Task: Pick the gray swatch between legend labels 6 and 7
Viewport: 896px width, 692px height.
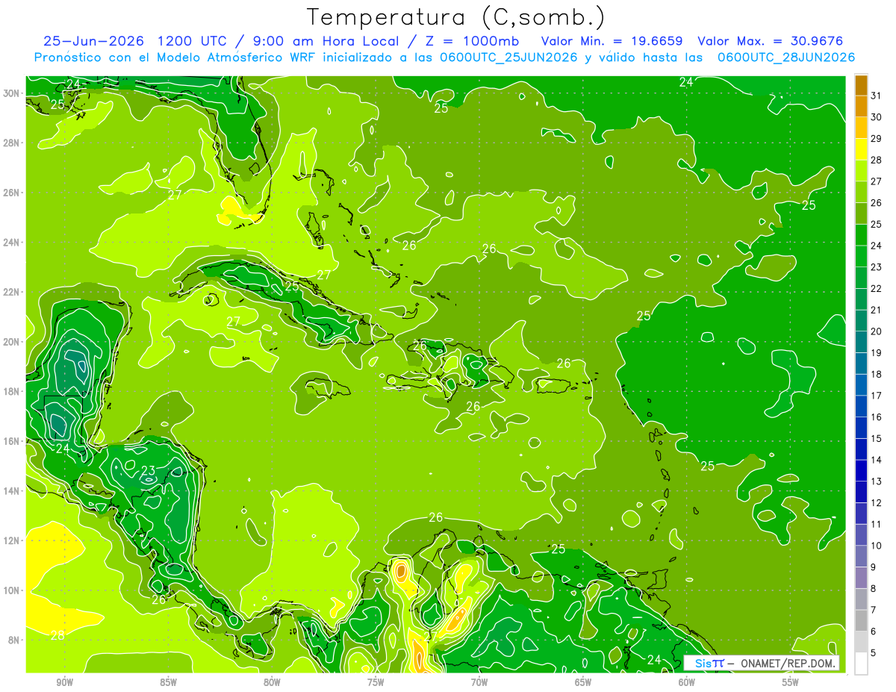Action: [861, 620]
